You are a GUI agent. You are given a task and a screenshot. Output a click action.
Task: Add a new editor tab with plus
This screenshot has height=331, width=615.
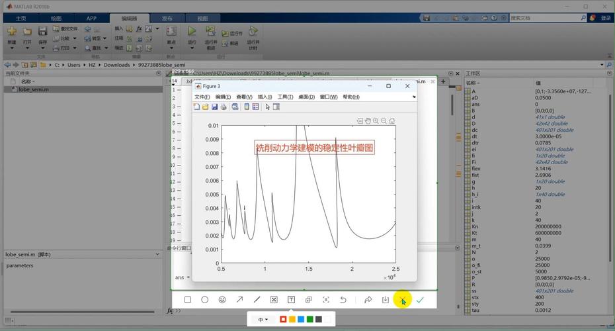[443, 81]
